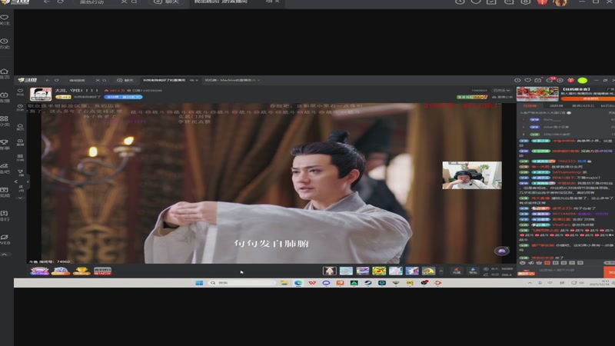The image size is (615, 346).
Task: Switch to the Machine的直播间 tab, inner window
Action: (x=230, y=80)
